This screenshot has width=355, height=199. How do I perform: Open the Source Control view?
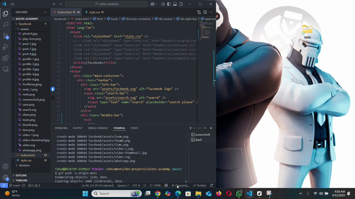point(5,36)
